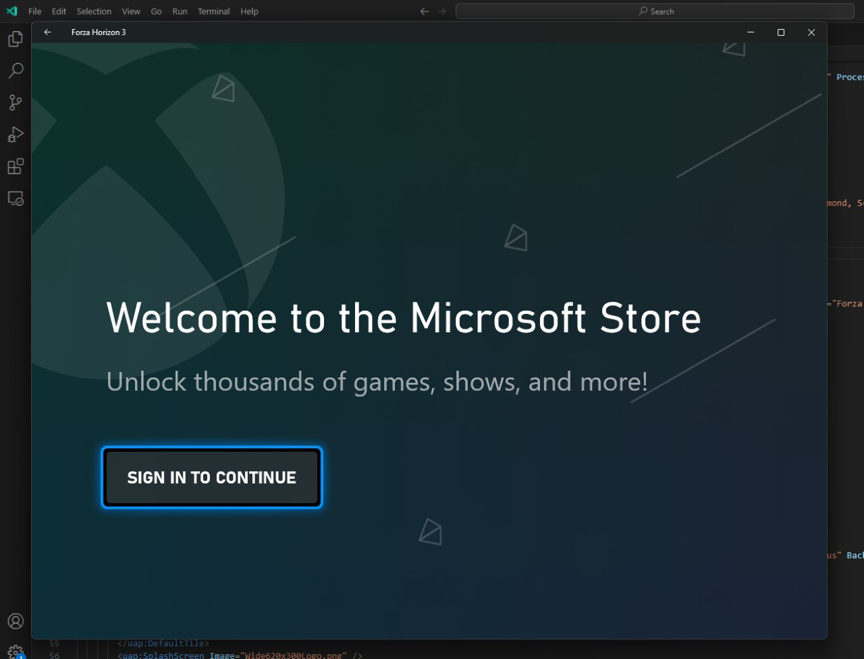Click line number 55 in the editor

pyautogui.click(x=55, y=643)
